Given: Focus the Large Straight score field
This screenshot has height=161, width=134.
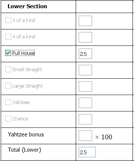Looking at the screenshot, I should pos(85,86).
